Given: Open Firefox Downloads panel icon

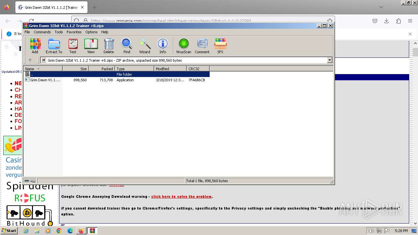Looking at the screenshot, I should [386, 21].
